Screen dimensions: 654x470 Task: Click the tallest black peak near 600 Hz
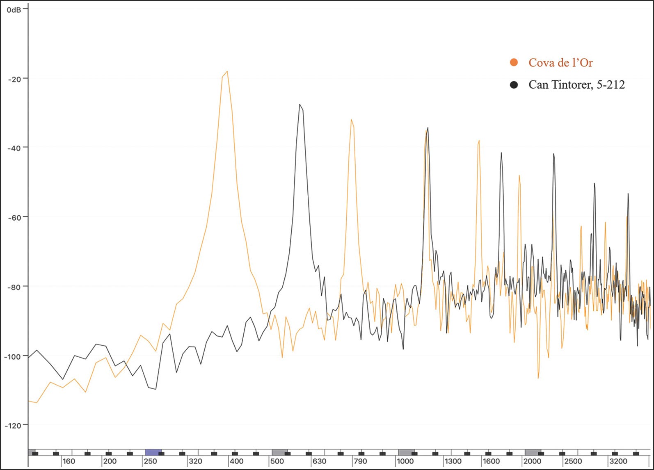tap(300, 105)
